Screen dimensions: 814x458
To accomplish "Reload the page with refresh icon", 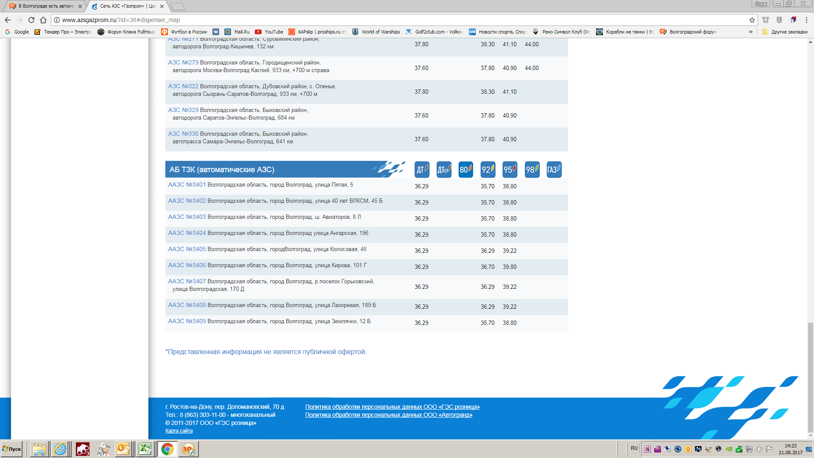I will (x=31, y=20).
